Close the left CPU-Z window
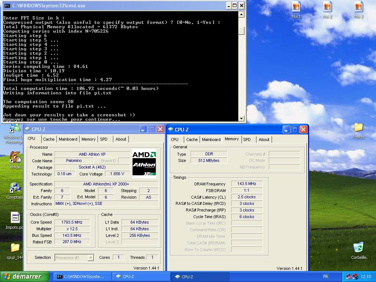This screenshot has height=282, width=376. pos(160,130)
